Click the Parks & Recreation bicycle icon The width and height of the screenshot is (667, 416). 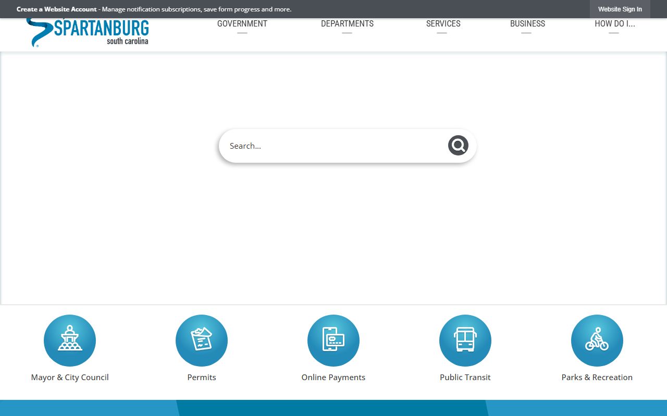(x=597, y=340)
